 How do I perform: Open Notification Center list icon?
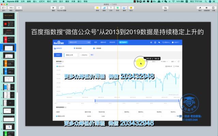coord(214,1)
